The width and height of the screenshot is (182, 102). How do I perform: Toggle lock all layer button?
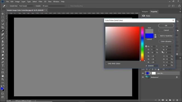(158, 69)
